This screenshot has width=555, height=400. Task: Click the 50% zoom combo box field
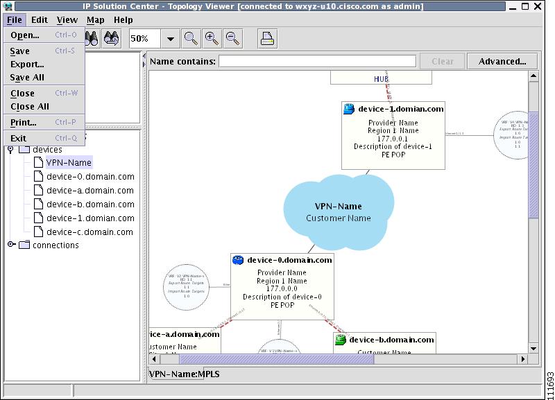tap(145, 39)
